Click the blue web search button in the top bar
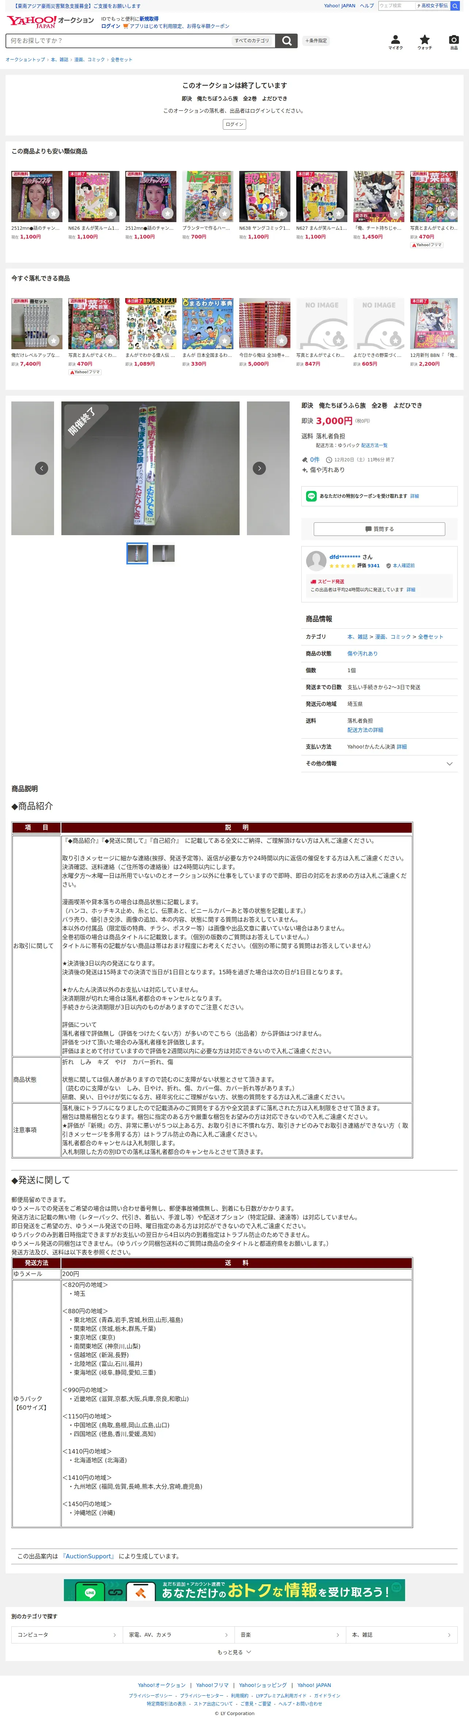 (455, 5)
